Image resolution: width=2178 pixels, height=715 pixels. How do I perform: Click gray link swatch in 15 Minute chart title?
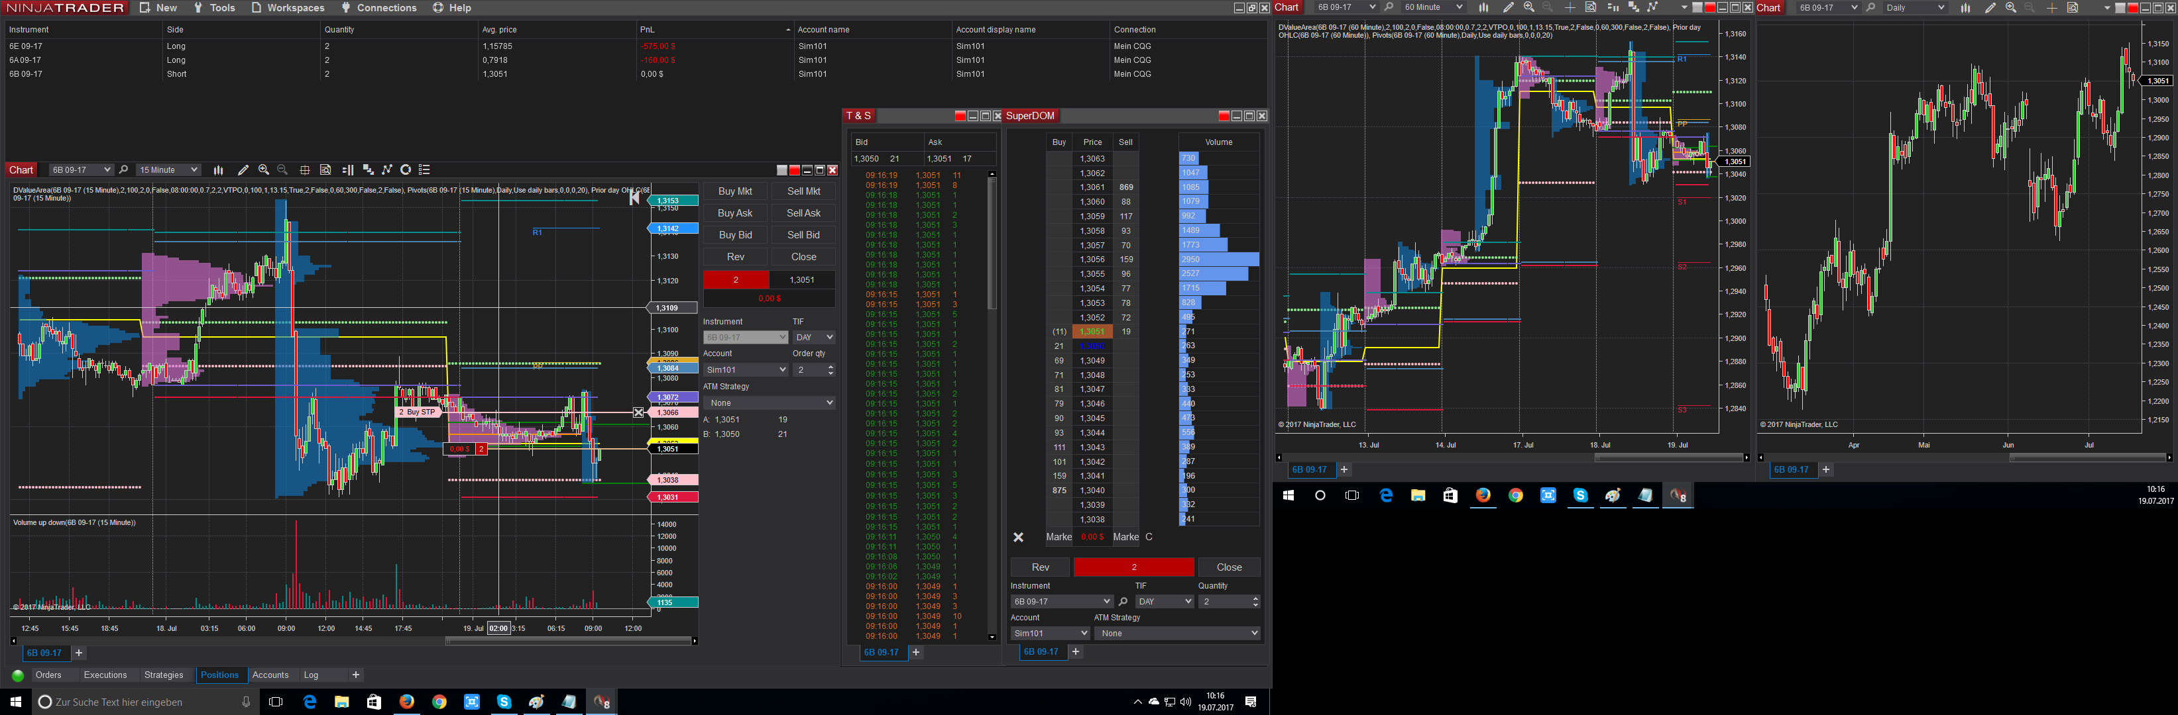(x=782, y=171)
